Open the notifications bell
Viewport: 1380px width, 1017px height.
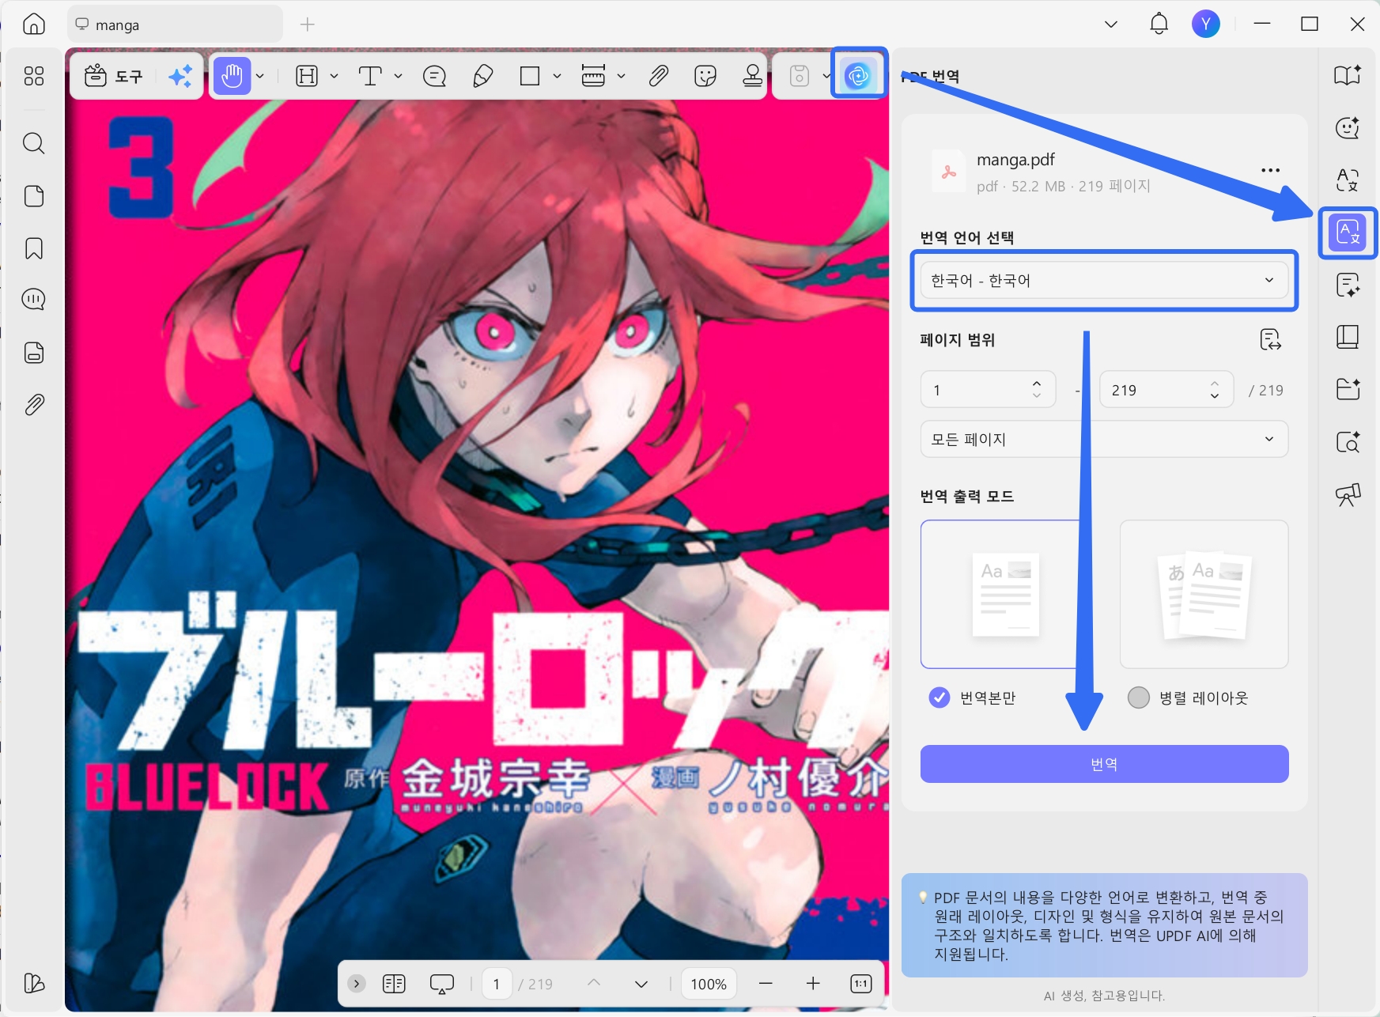1159,24
